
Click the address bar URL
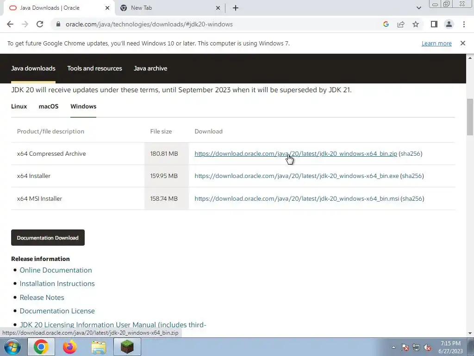click(149, 24)
